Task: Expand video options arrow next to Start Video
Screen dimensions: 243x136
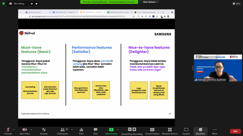Action: pos(31,130)
